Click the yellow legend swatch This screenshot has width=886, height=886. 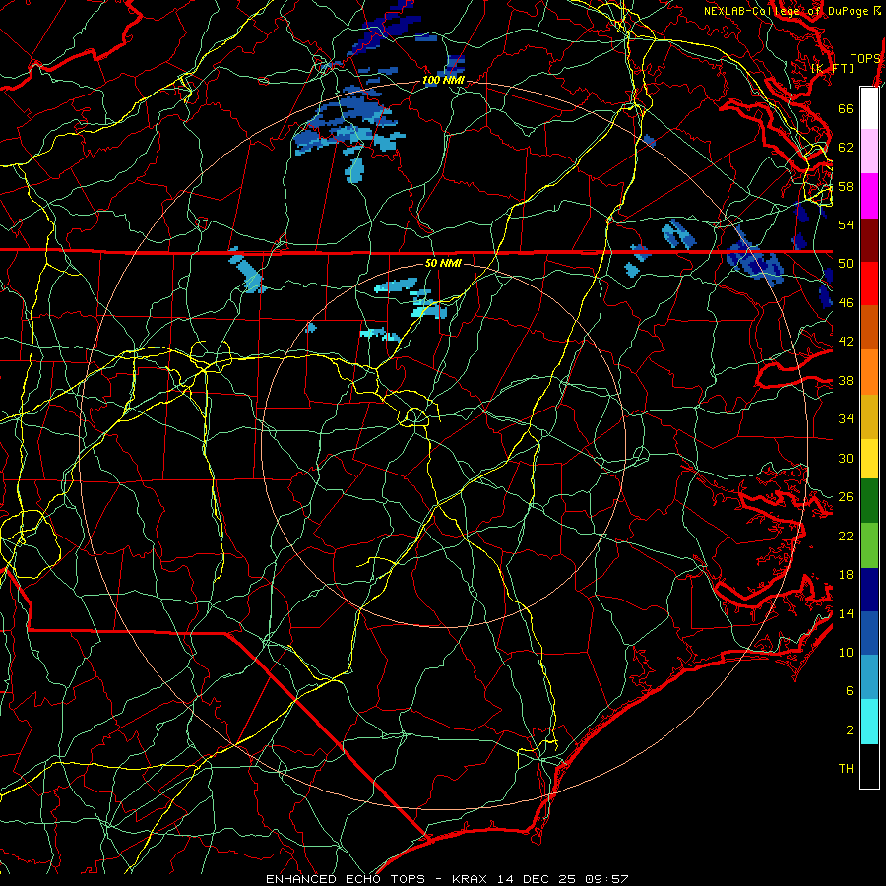pyautogui.click(x=869, y=459)
